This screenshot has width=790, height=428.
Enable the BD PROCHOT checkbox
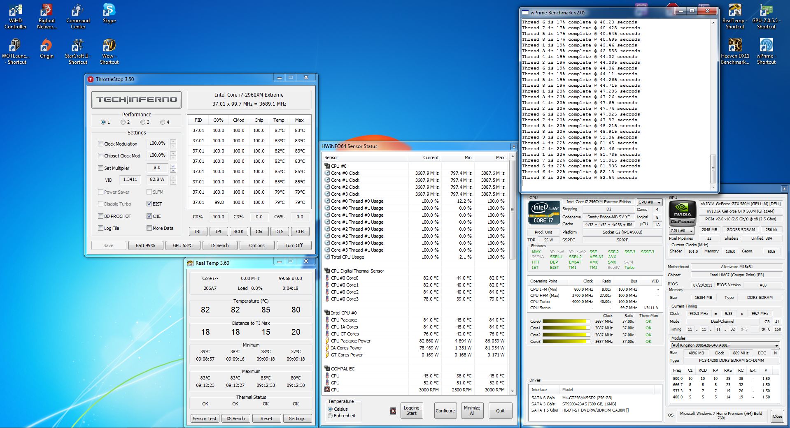click(x=100, y=216)
